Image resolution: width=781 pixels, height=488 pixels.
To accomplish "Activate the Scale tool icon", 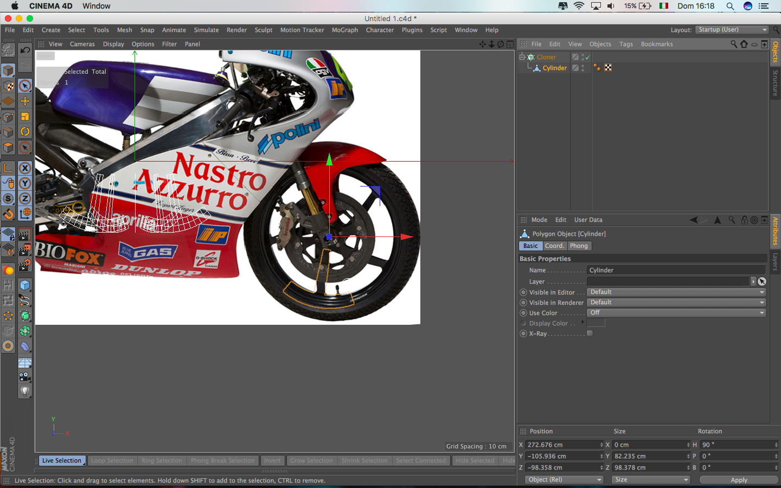I will [x=25, y=116].
